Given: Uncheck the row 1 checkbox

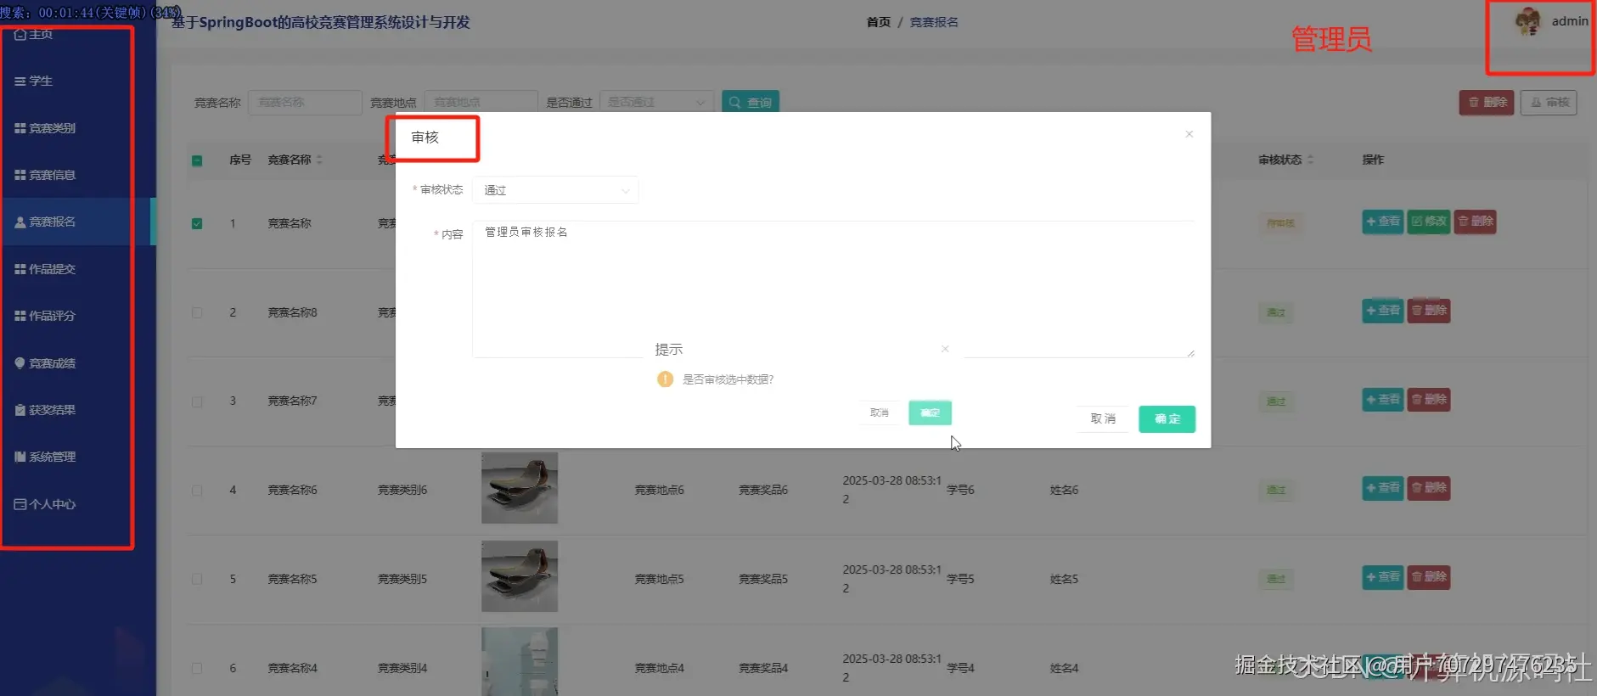Looking at the screenshot, I should tap(197, 224).
